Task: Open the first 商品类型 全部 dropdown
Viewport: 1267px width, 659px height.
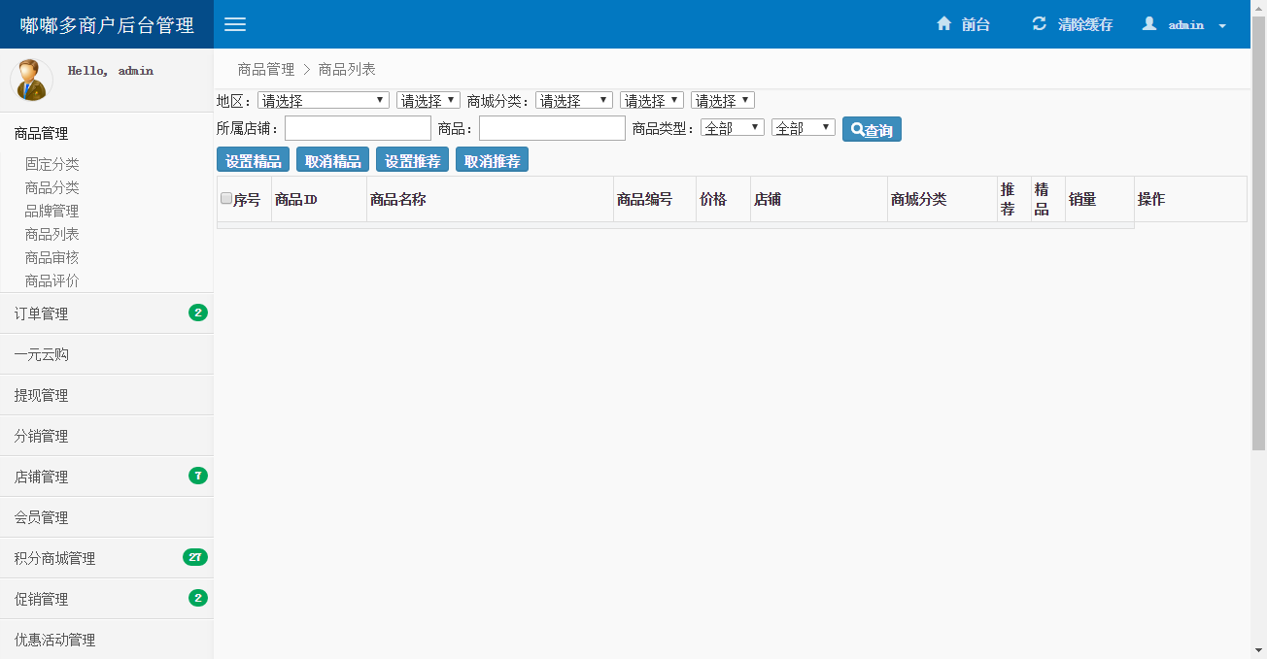Action: click(x=733, y=127)
